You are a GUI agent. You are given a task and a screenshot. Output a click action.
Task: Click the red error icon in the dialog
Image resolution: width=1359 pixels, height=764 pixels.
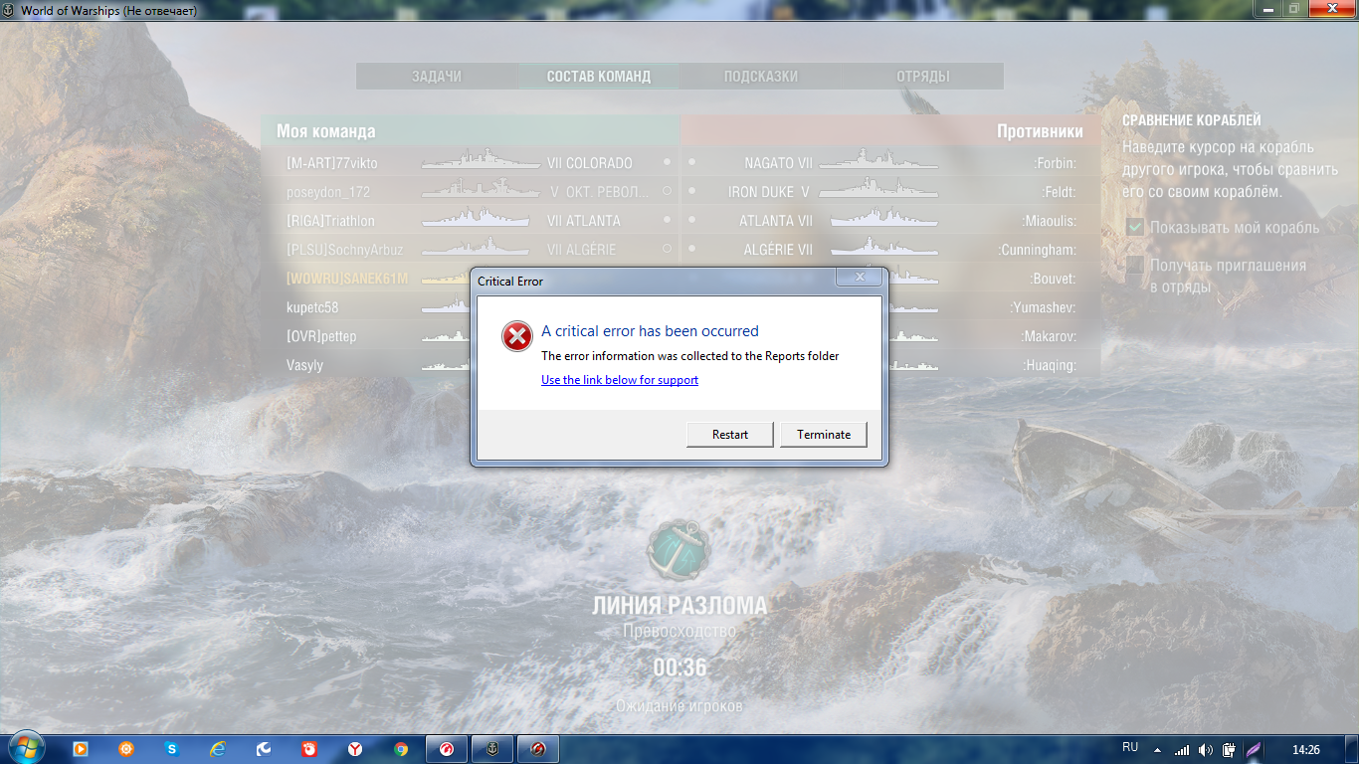tap(517, 336)
